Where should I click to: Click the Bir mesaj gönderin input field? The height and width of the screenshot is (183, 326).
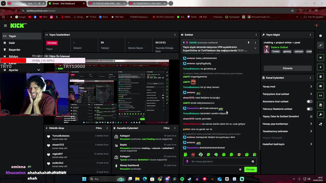pos(220,161)
